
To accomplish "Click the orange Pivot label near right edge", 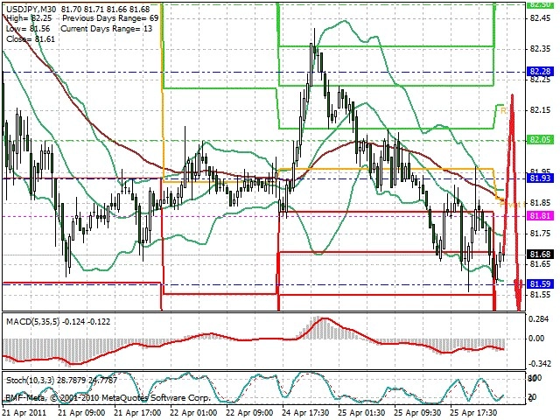I will 512,204.
